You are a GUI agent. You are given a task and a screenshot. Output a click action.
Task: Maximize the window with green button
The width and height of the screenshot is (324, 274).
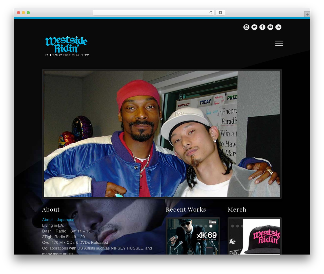click(28, 13)
